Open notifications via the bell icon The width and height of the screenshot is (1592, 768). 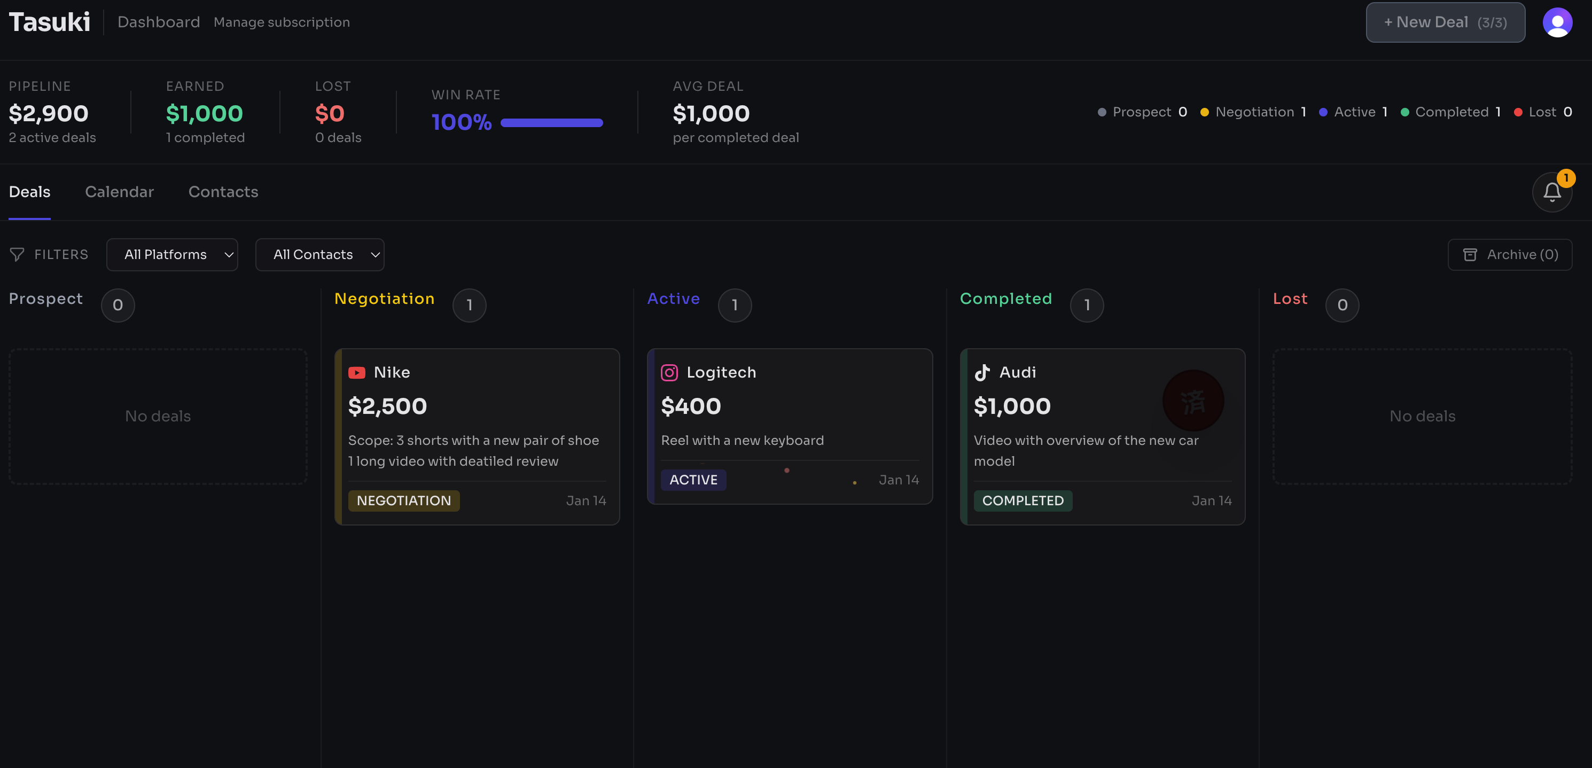point(1552,192)
